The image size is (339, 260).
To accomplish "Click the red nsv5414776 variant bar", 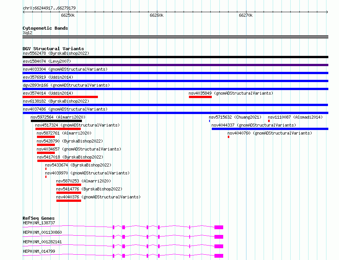I will click(69, 193).
